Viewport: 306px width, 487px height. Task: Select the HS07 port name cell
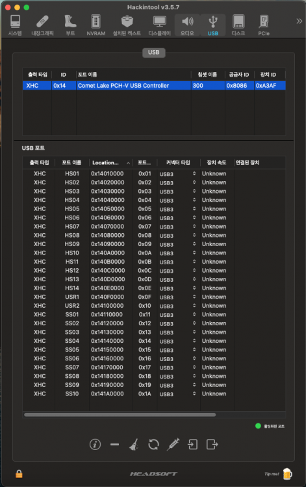click(72, 227)
